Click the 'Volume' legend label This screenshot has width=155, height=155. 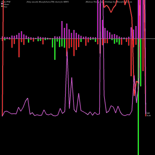6,4
